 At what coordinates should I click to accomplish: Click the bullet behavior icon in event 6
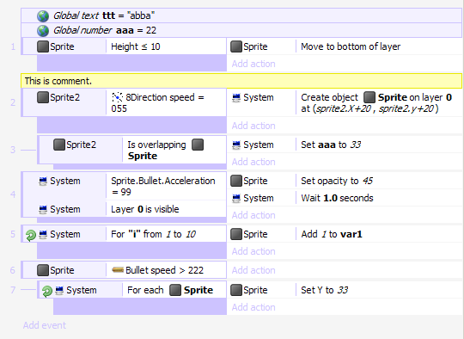click(118, 269)
